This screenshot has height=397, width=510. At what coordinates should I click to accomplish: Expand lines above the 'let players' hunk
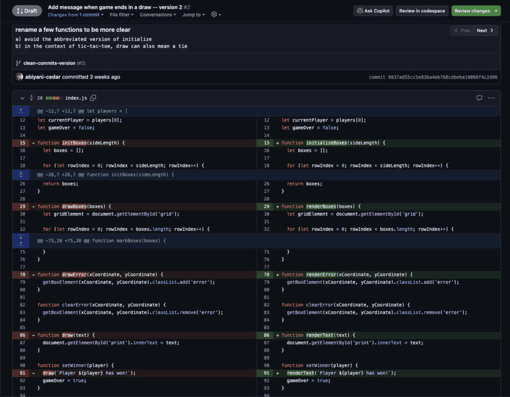(x=21, y=111)
